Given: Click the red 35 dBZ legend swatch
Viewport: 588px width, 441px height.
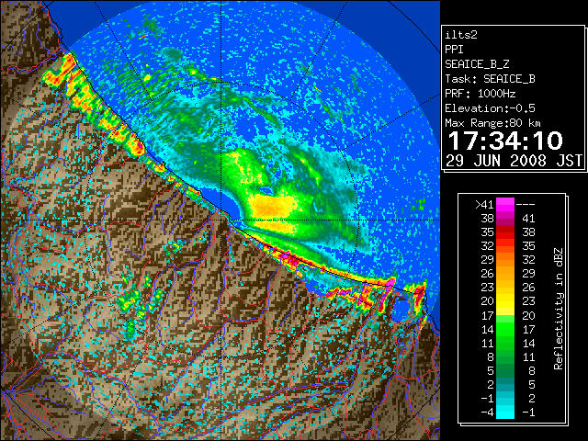Looking at the screenshot, I should 505,232.
